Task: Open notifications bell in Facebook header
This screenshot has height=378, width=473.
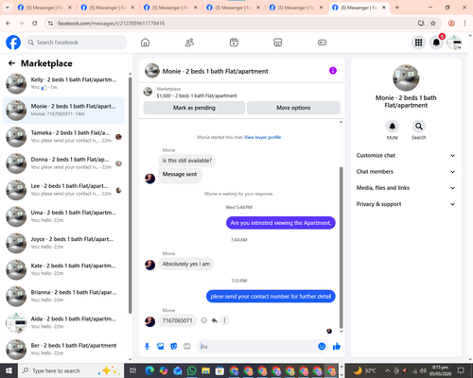Action: coord(436,43)
